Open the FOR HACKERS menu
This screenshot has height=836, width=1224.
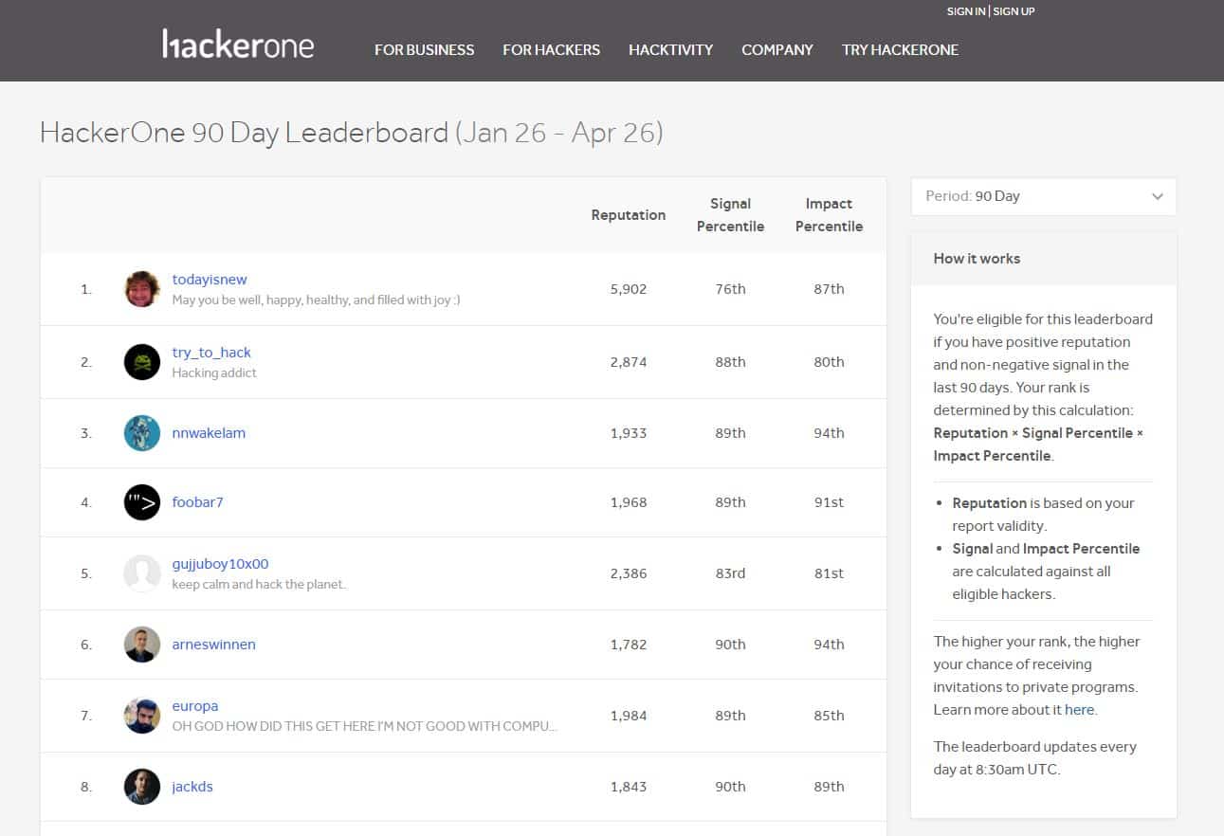coord(551,49)
